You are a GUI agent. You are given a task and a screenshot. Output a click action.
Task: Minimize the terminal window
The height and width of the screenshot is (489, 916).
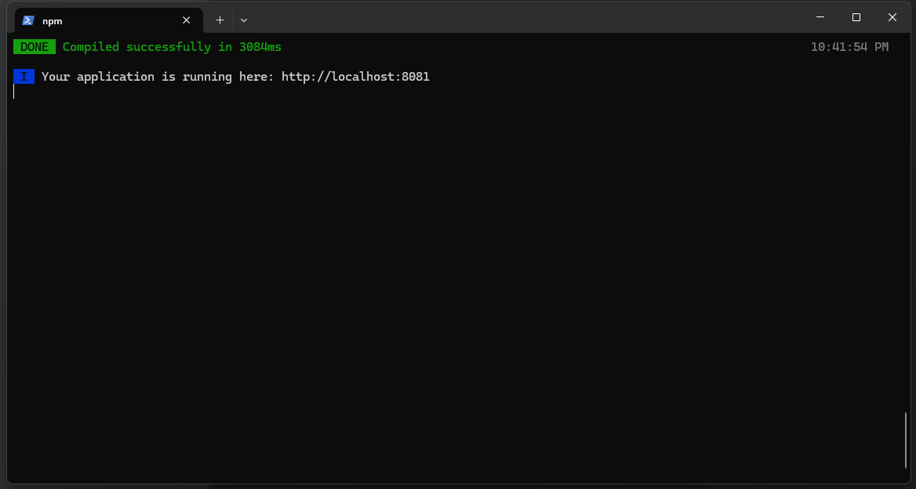coord(820,17)
